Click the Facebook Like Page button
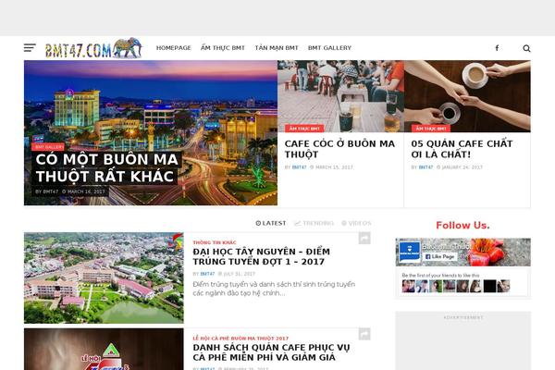 (440, 256)
